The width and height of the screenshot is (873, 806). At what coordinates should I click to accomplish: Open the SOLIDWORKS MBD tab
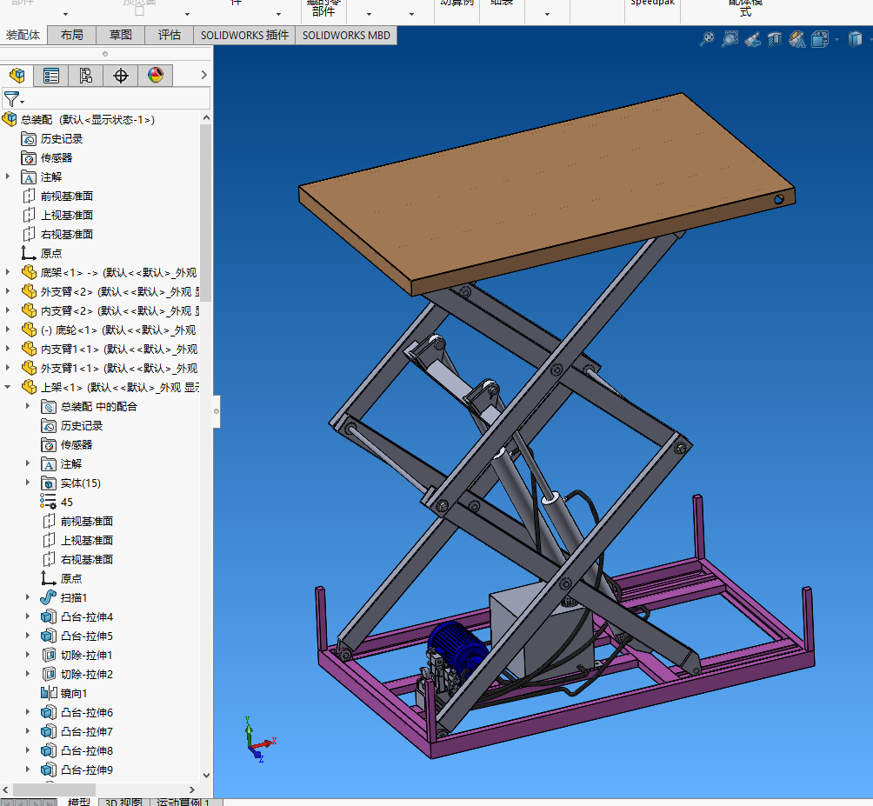(346, 35)
